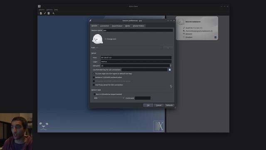The height and width of the screenshot is (150, 266).
Task: Check Run in X2GoKDrive (experimental)
Action: click(94, 94)
